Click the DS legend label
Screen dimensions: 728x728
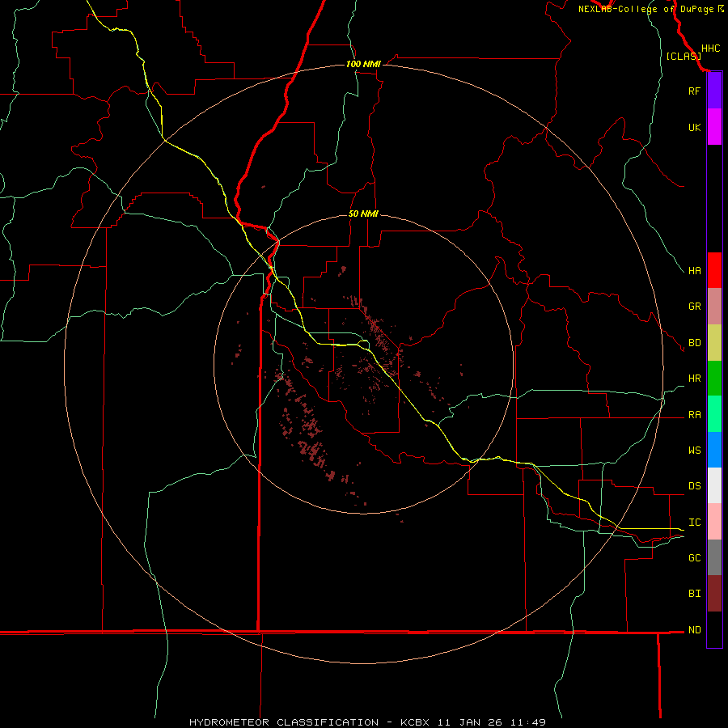pos(694,486)
